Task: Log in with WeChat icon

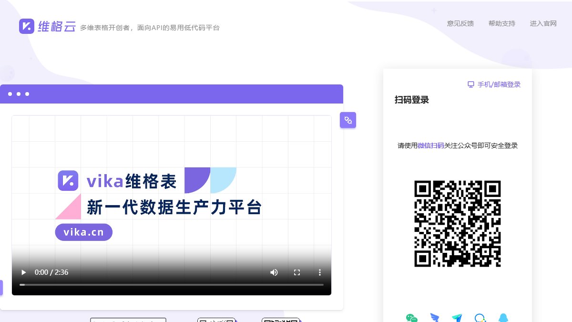Action: click(x=411, y=318)
